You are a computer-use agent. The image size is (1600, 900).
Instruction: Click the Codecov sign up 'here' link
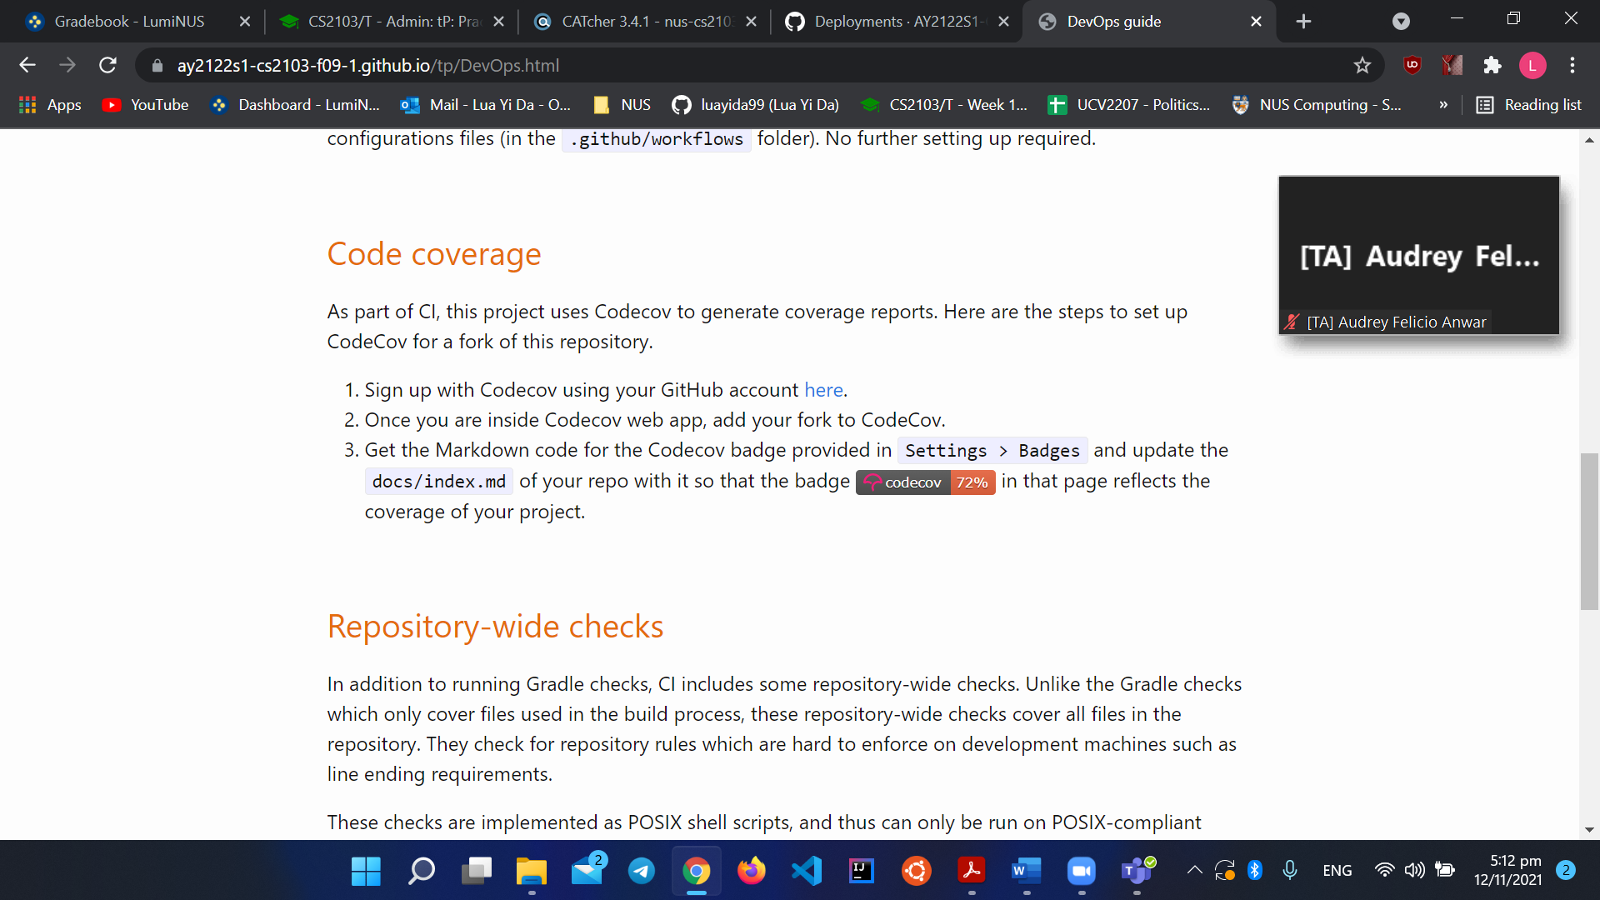[822, 389]
